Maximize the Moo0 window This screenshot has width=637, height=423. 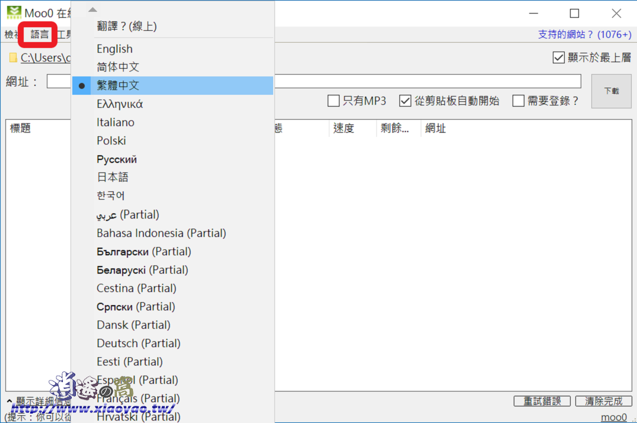[x=574, y=14]
